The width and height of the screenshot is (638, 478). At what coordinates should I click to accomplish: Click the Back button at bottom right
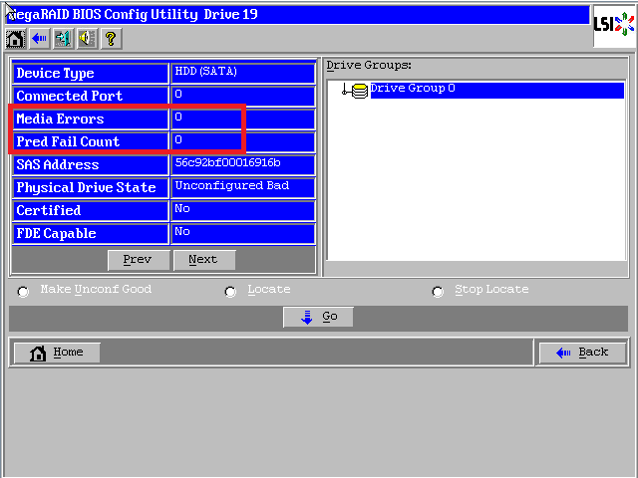(x=582, y=353)
